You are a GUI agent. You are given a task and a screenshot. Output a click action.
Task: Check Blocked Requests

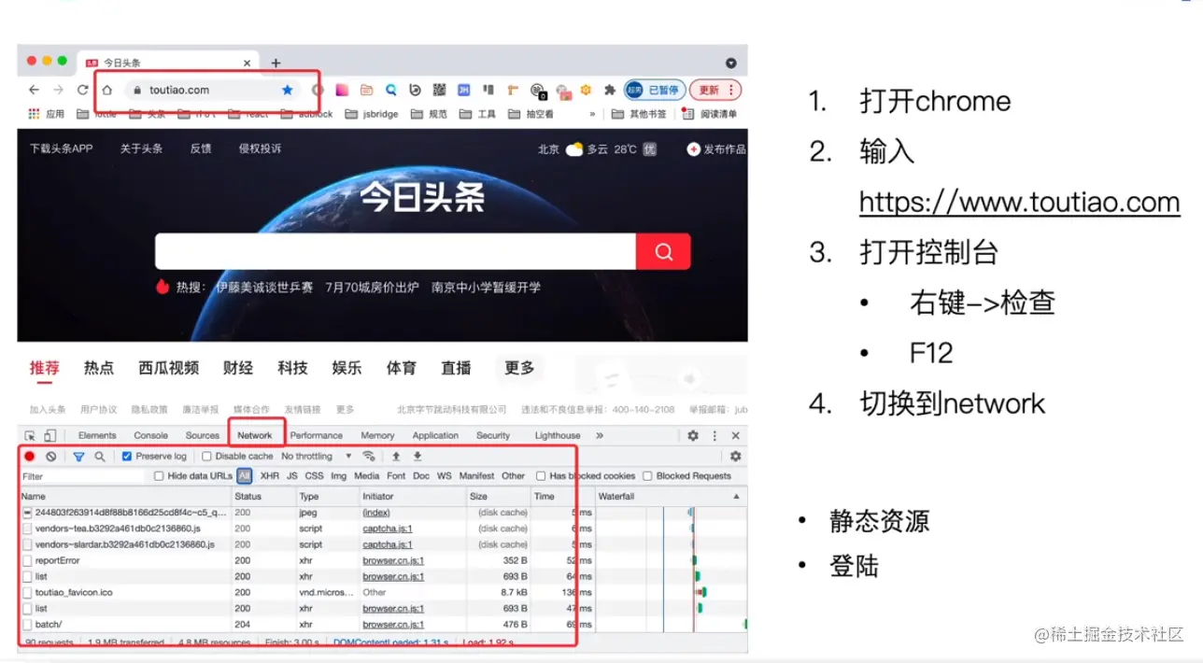(647, 476)
